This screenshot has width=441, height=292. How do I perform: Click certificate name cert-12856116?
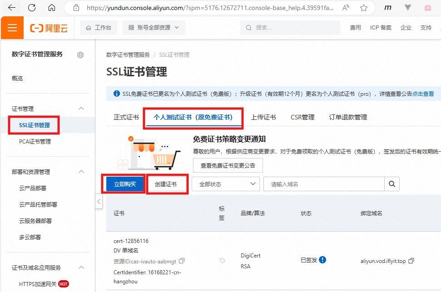click(x=131, y=241)
